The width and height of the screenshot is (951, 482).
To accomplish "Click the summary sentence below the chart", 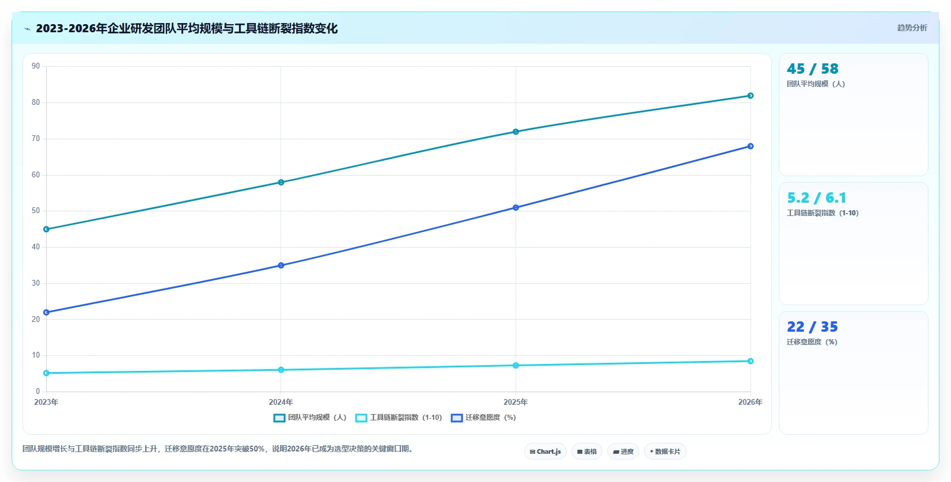I will (219, 449).
